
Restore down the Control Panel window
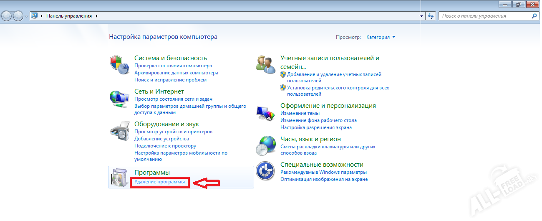[518, 4]
